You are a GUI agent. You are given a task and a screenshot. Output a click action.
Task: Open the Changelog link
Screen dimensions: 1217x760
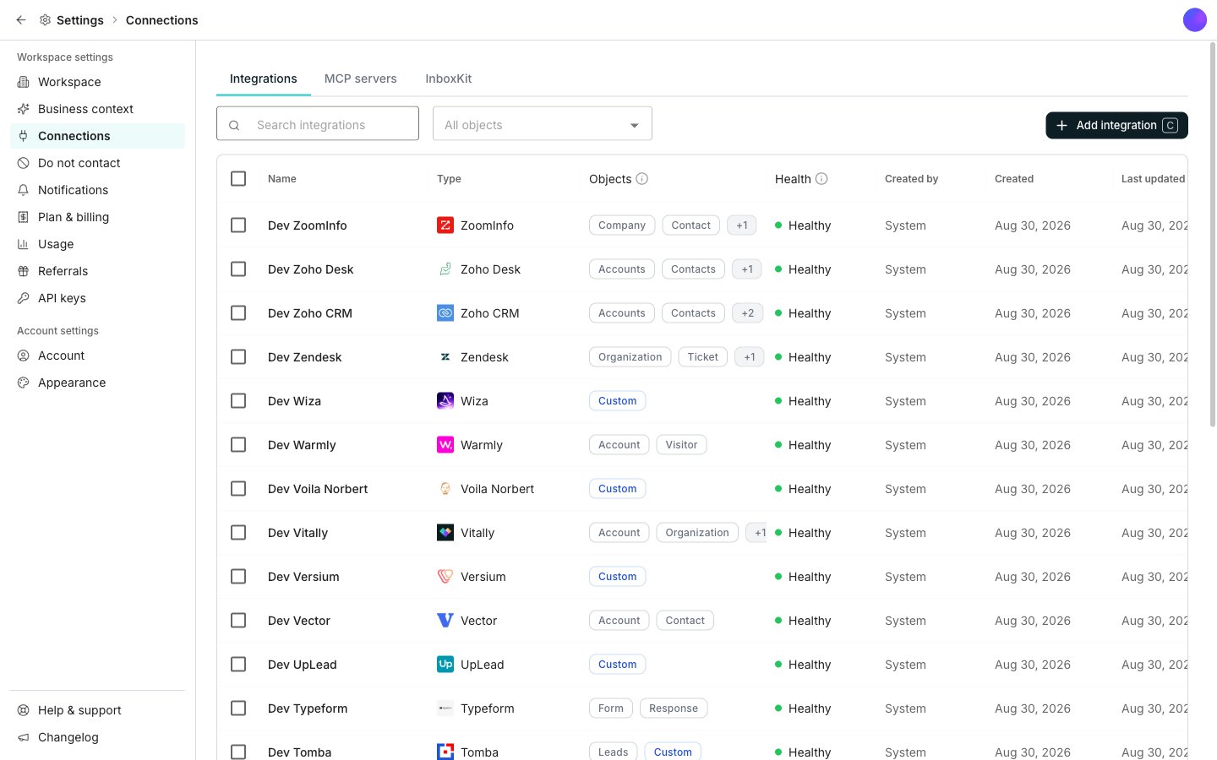(97, 737)
